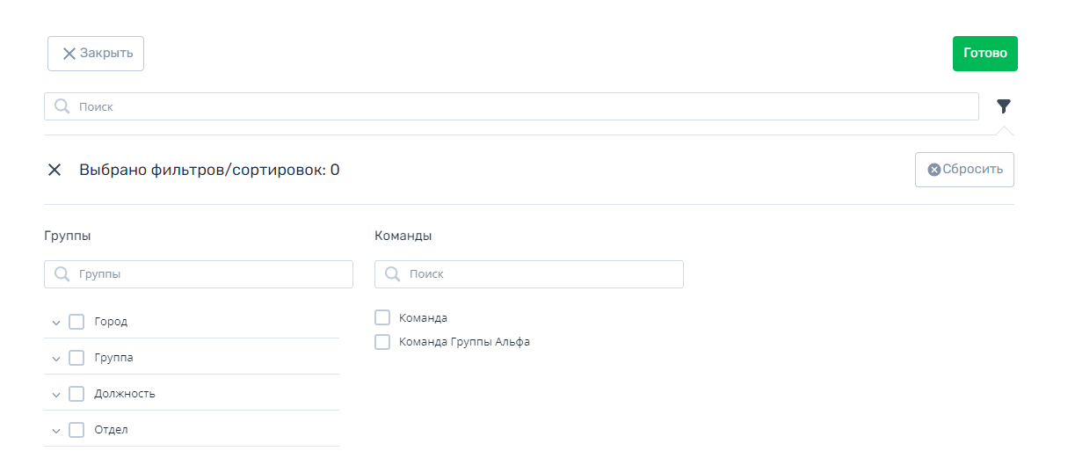Screen dimensions: 1068x473
Task: Tick the Команда Группы Альфа checkbox
Action: pyautogui.click(x=382, y=342)
